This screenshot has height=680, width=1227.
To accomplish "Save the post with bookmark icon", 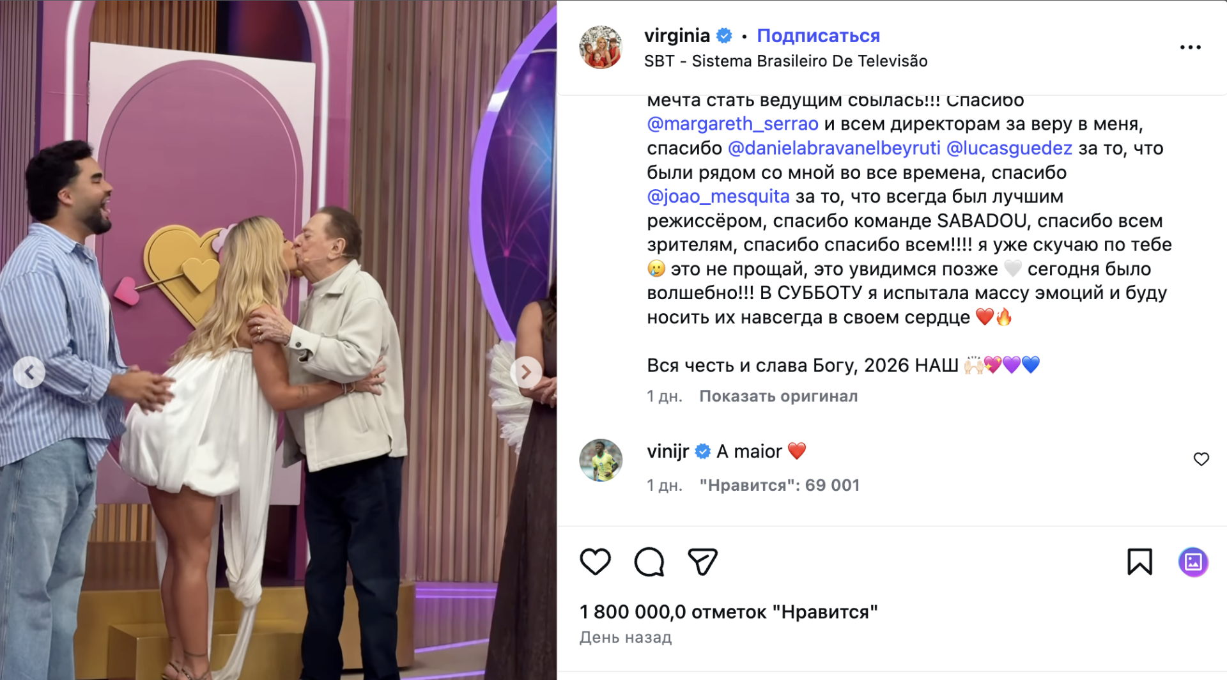I will [1139, 562].
